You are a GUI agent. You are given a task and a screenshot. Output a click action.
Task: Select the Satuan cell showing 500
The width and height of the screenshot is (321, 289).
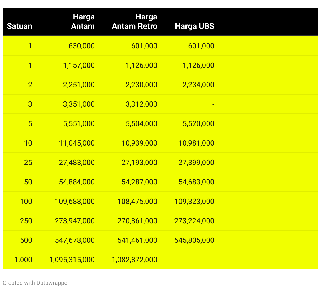pyautogui.click(x=26, y=240)
